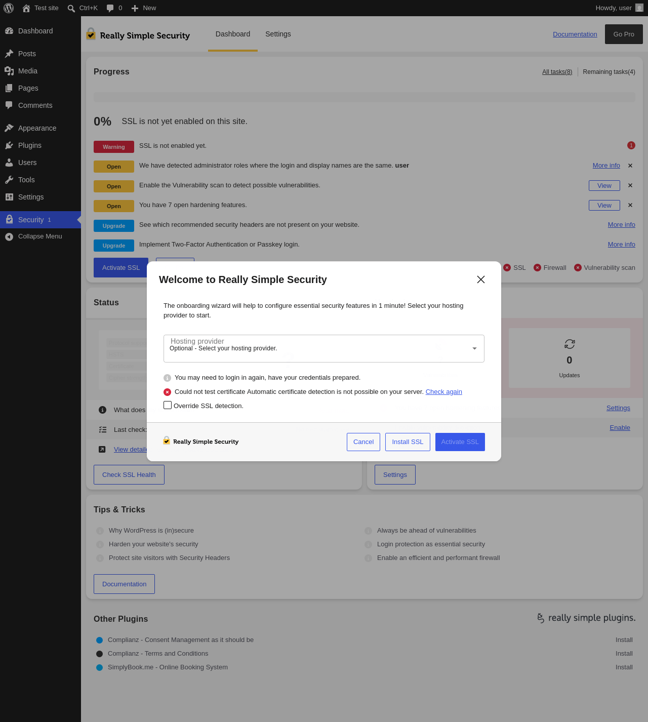Check the Override SSL detection checkbox
Screen dimensions: 648x722
pos(168,405)
